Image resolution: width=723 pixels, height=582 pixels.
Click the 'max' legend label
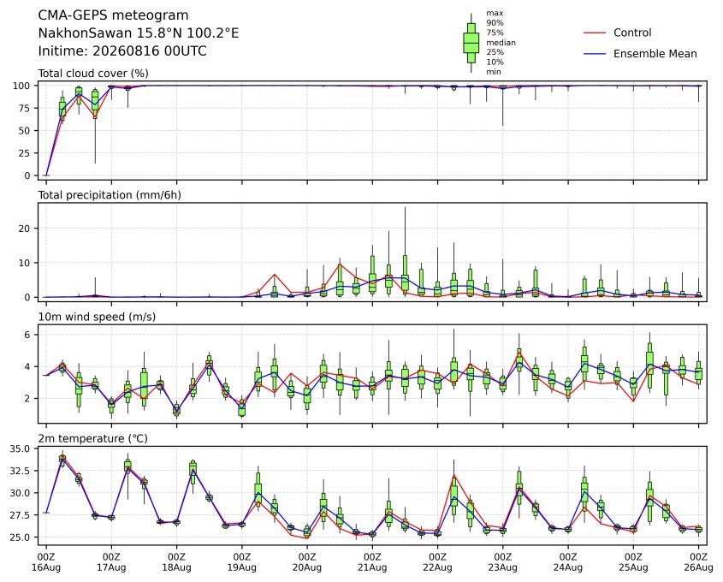click(x=495, y=14)
